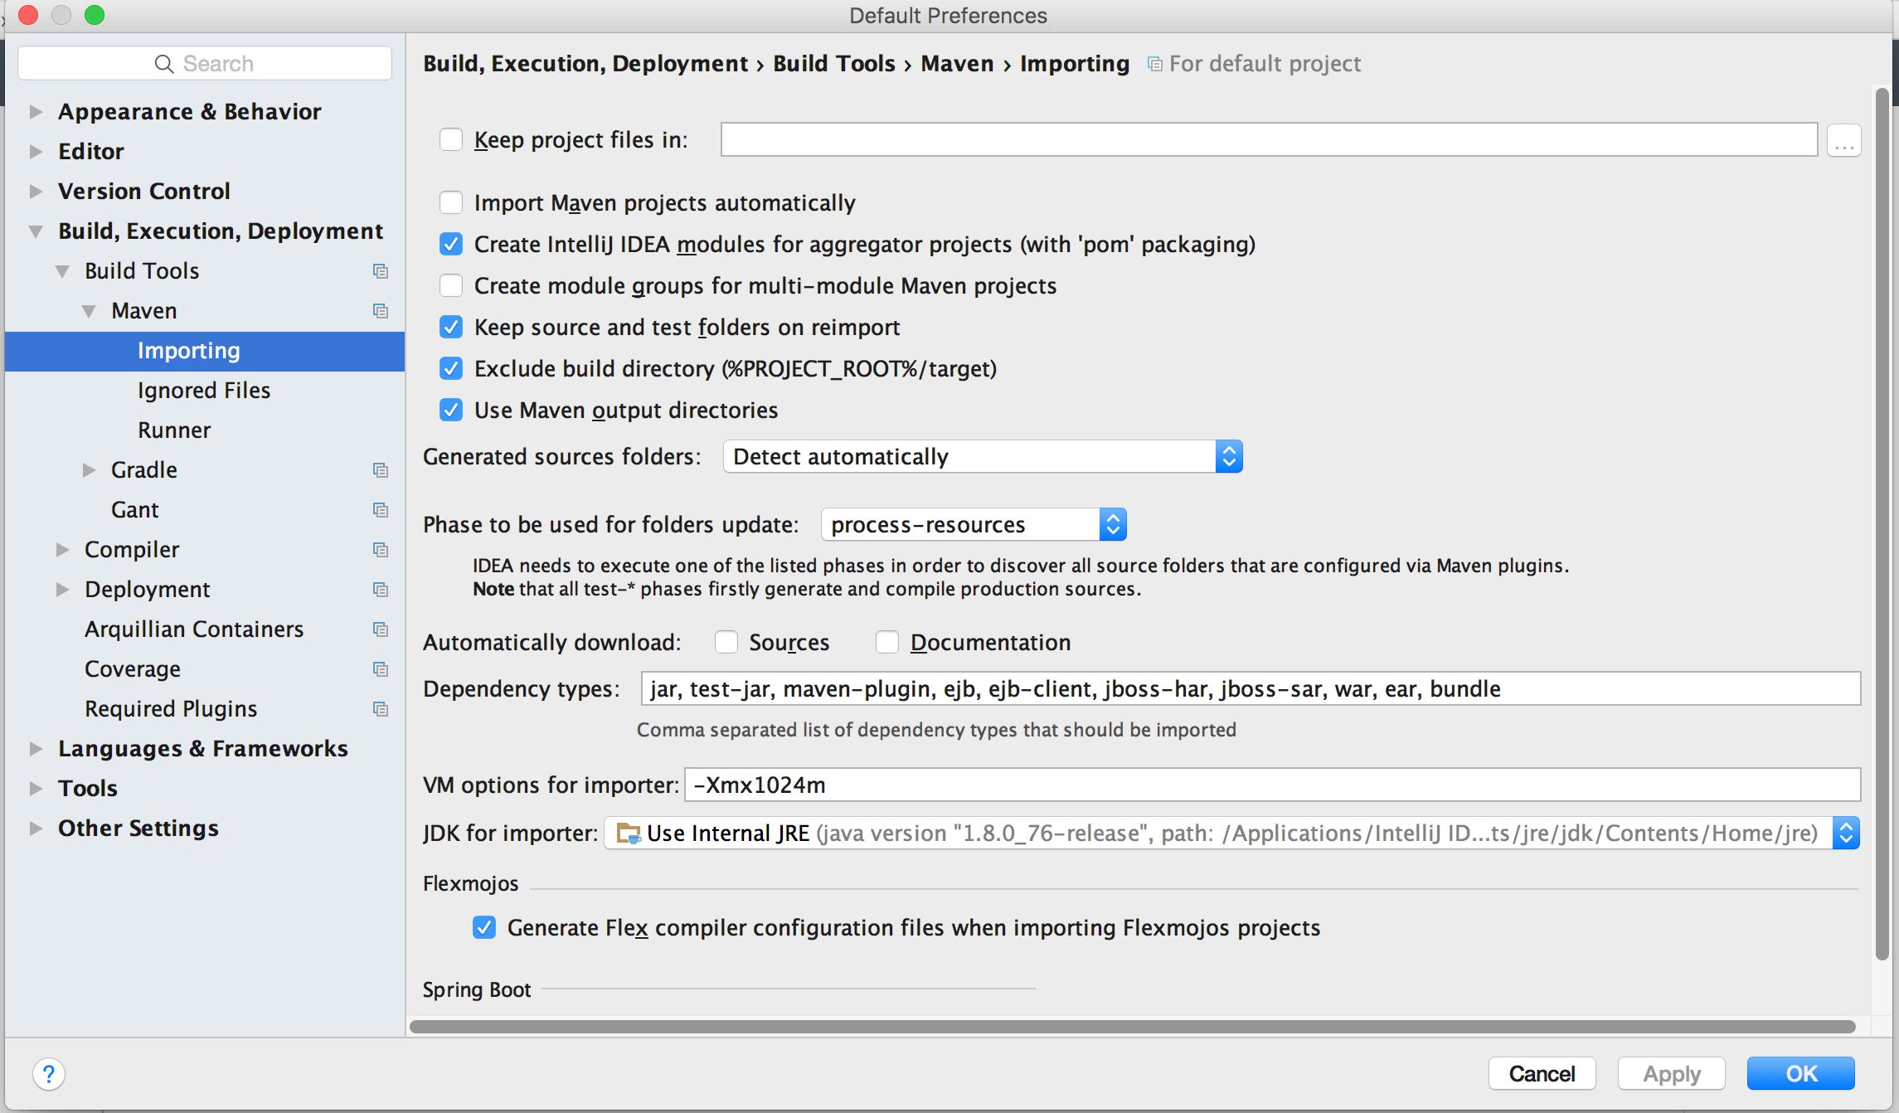Click the JRE folder icon in JDK for importer
Screen dimensions: 1899x1113
pyautogui.click(x=629, y=834)
